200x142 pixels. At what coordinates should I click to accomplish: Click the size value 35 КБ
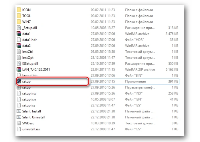[174, 40]
